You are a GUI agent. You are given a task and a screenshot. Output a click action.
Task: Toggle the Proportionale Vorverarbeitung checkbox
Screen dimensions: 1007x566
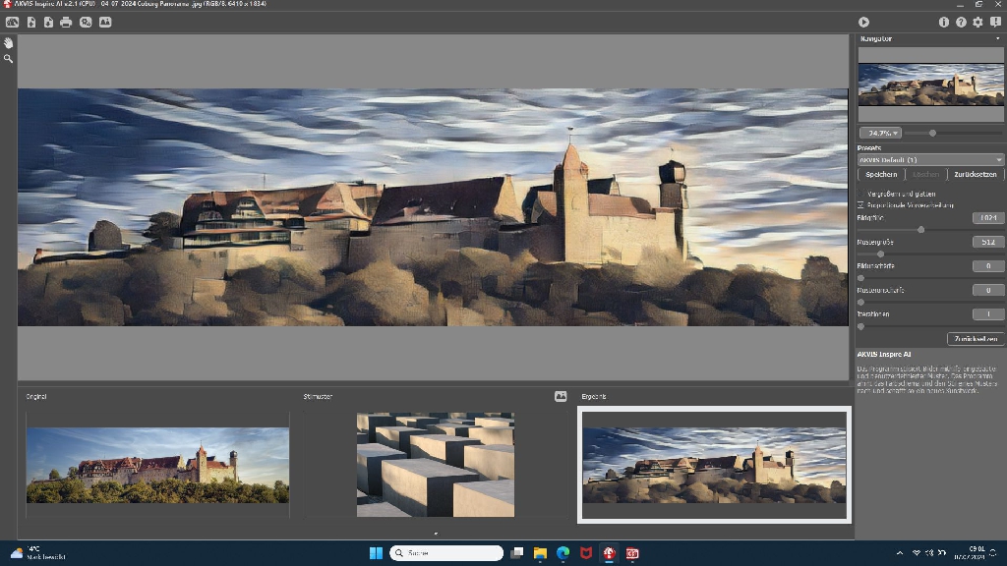tap(860, 205)
